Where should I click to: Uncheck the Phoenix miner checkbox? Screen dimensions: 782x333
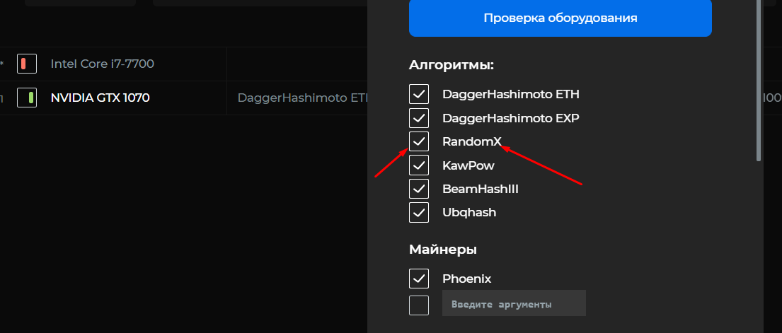coord(419,279)
